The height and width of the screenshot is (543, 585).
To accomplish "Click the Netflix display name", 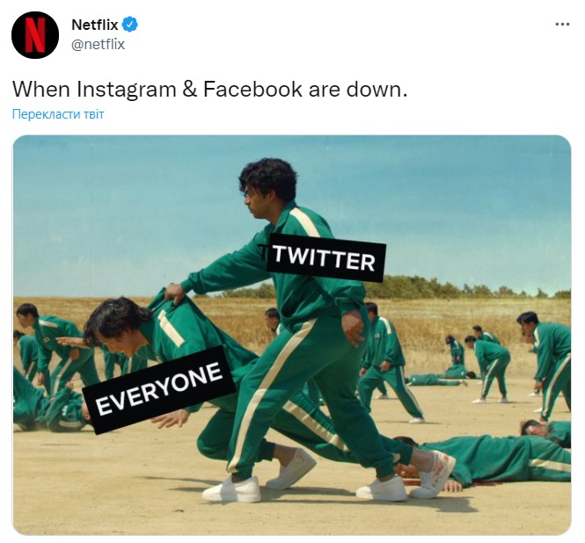I will (95, 25).
